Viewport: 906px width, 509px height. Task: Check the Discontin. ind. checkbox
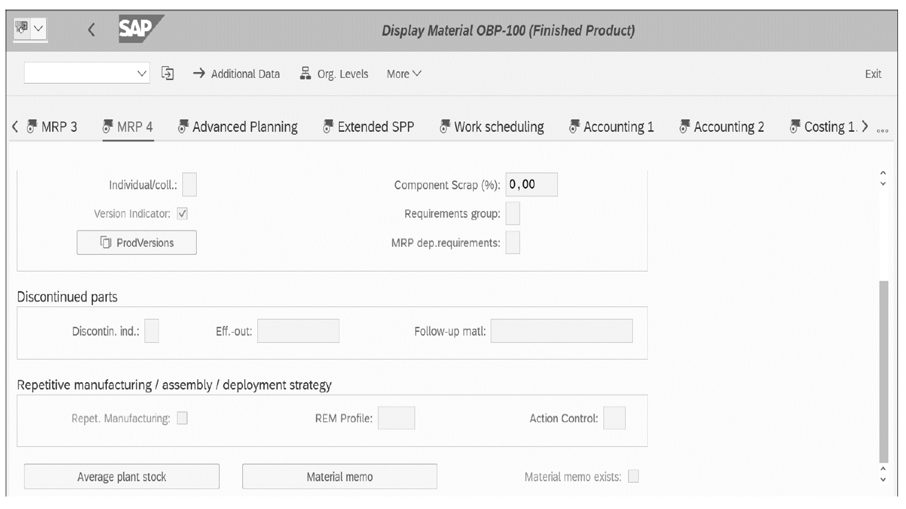click(x=152, y=331)
